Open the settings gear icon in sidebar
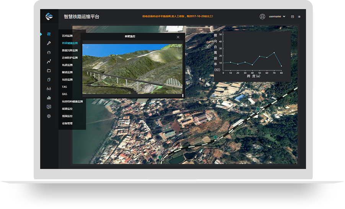Screen dimensions: 345x209 coord(49,116)
